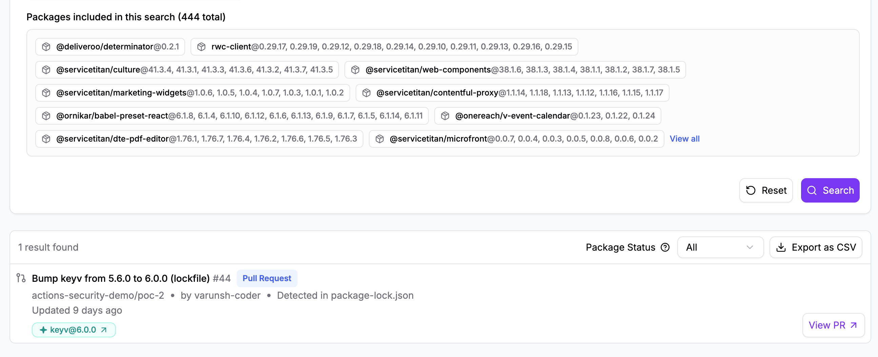Image resolution: width=878 pixels, height=357 pixels.
Task: Click the package icon beside @servicetitan/microfront
Action: click(380, 139)
